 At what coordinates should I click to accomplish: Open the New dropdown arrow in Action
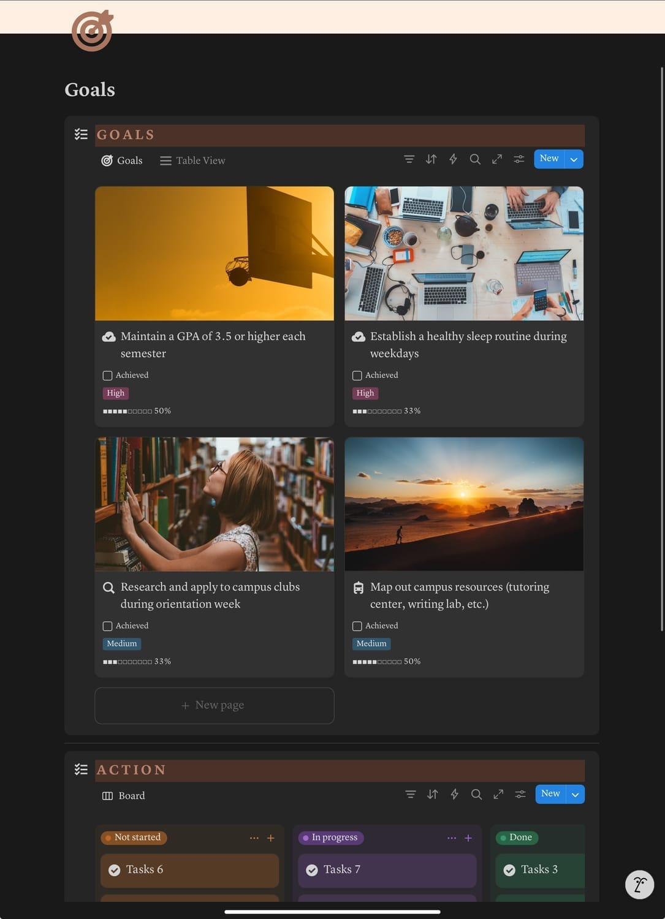tap(575, 794)
